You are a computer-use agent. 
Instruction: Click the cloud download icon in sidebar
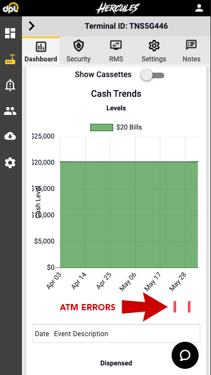[10, 137]
